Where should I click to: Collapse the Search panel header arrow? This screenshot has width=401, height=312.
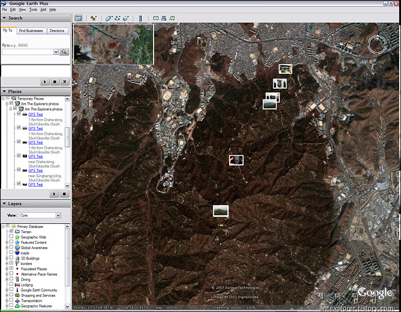tap(5, 18)
